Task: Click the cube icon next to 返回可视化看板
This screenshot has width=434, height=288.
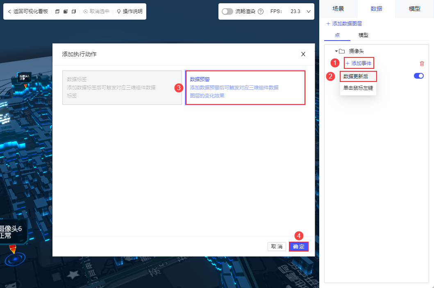Action: (x=57, y=11)
